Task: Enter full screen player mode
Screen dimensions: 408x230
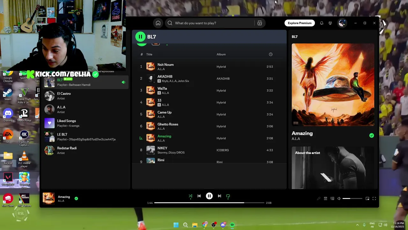Action: [x=374, y=199]
